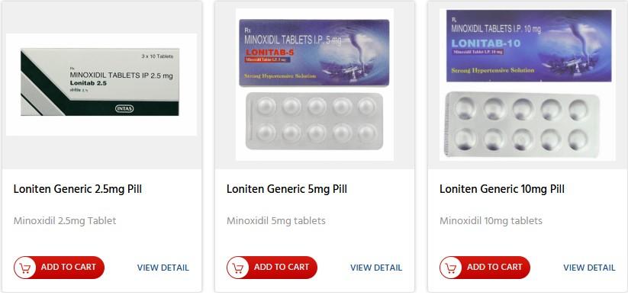Click the Minoxidil 2.5mg Tablet description text
Image resolution: width=628 pixels, height=295 pixels.
click(x=65, y=221)
